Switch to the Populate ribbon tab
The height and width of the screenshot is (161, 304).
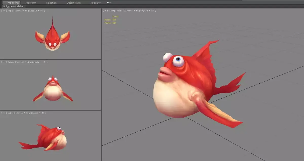96,3
